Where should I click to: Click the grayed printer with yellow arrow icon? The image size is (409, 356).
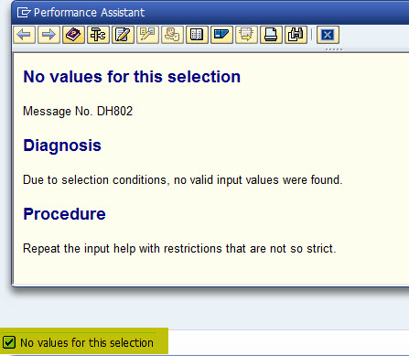coord(246,35)
